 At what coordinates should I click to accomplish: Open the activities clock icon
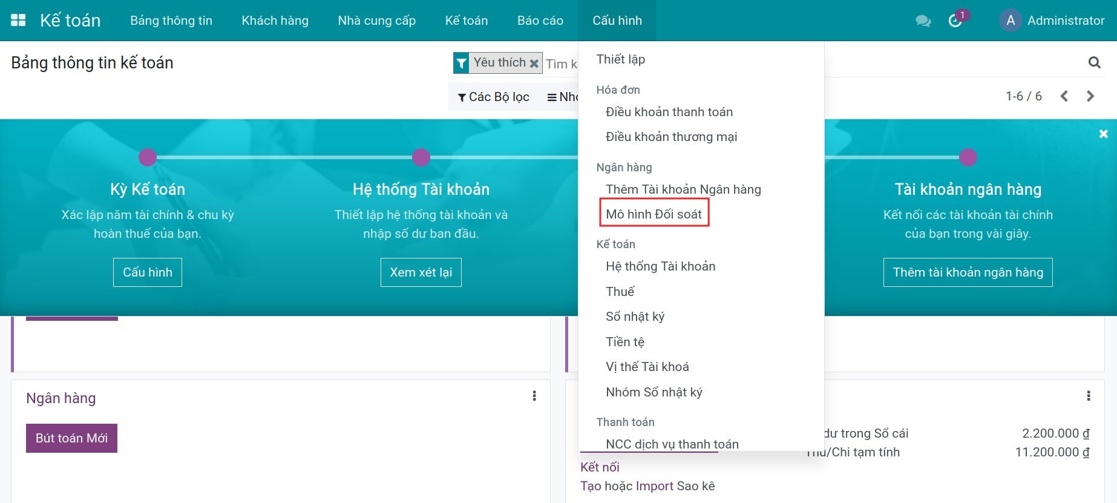[x=955, y=21]
